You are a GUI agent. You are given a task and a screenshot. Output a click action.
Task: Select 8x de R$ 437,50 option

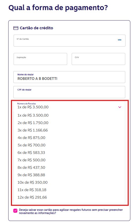(69, 167)
